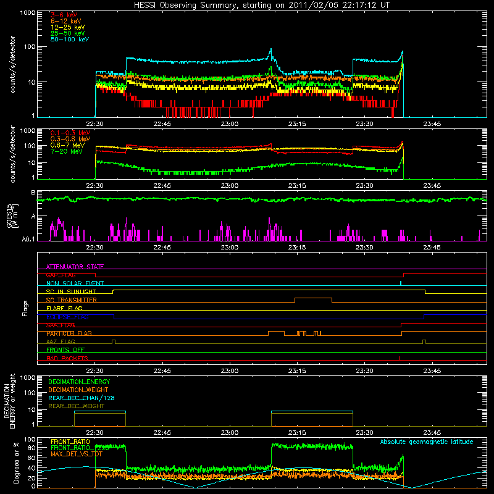Screen dimensions: 494x494
Task: Click the A0.1 label on GOES15 axis
Action: point(28,240)
